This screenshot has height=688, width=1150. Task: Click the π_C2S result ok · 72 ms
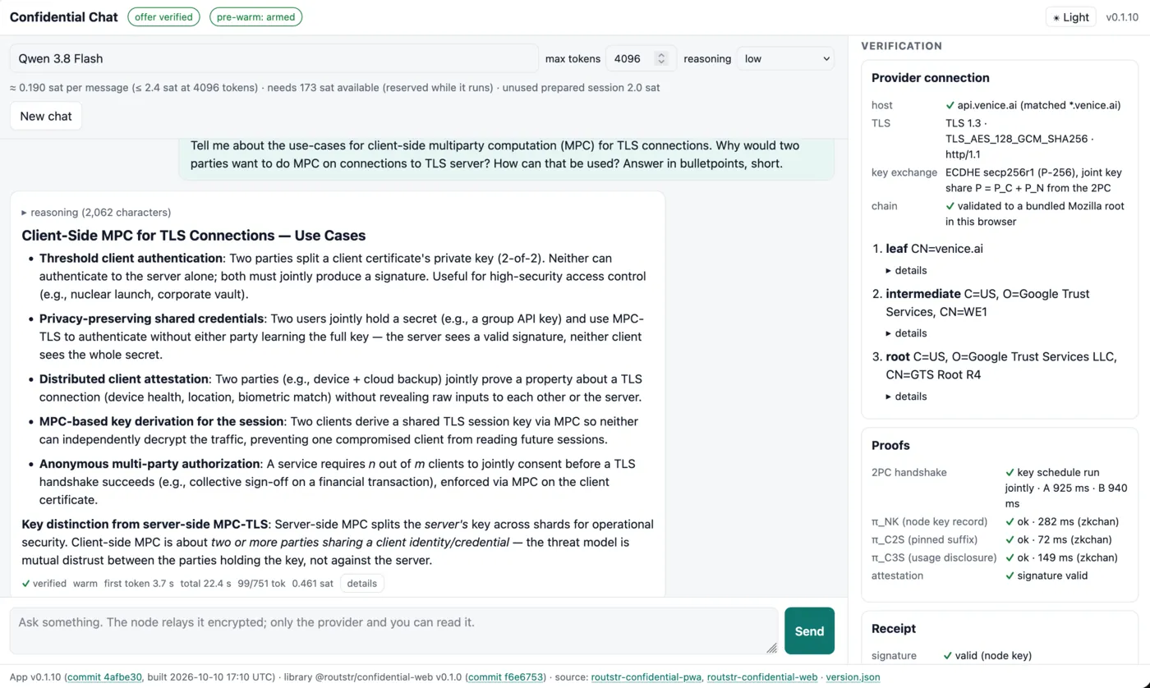coord(1059,539)
